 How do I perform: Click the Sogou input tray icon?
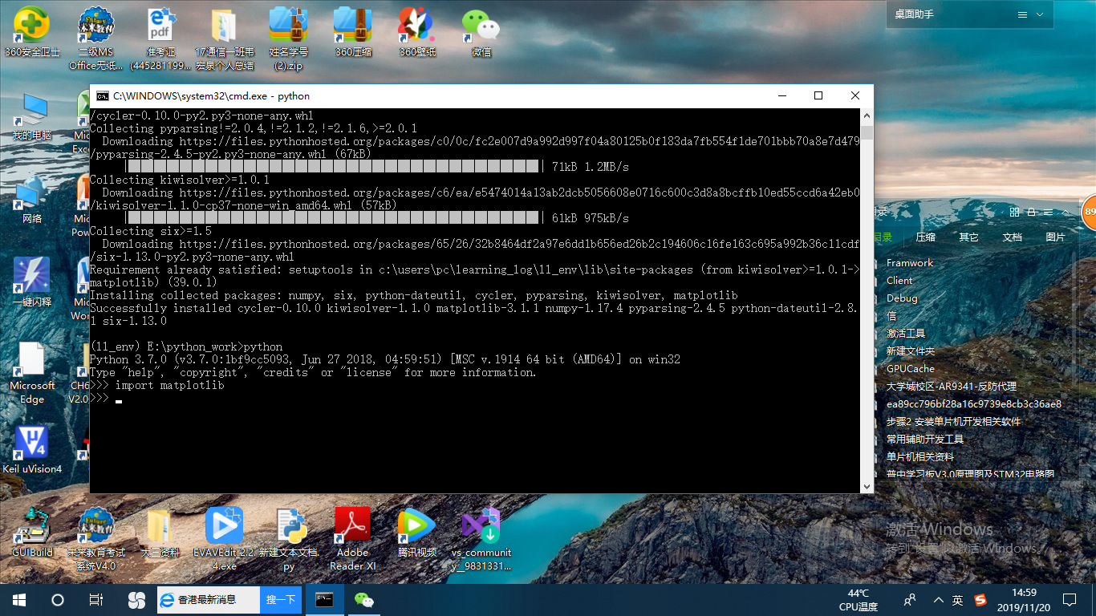(980, 600)
